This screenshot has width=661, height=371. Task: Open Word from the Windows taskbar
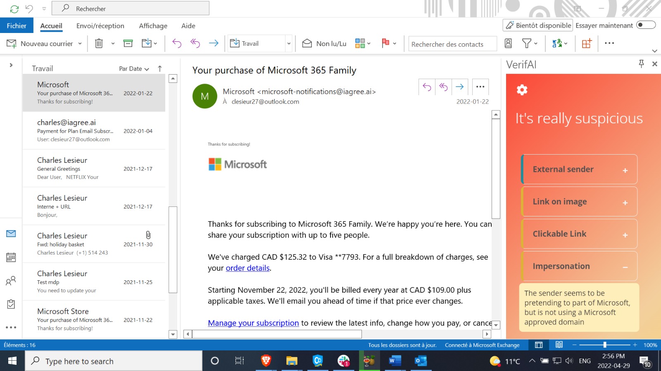pyautogui.click(x=395, y=361)
